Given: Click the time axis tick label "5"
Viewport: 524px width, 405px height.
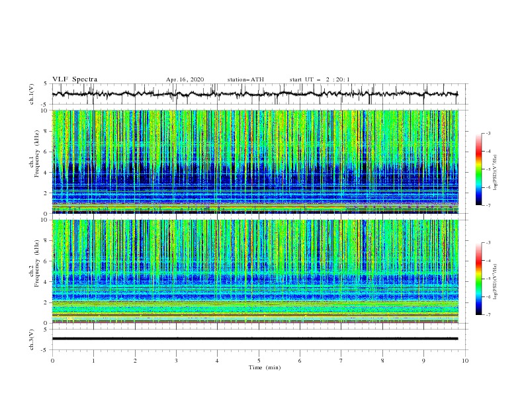Looking at the screenshot, I should click(259, 361).
